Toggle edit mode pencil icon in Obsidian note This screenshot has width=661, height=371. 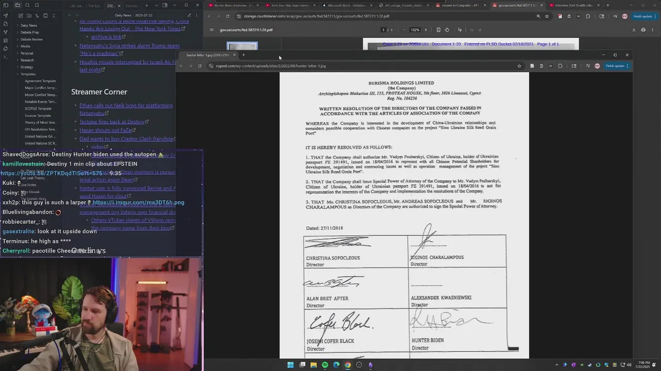click(x=189, y=15)
